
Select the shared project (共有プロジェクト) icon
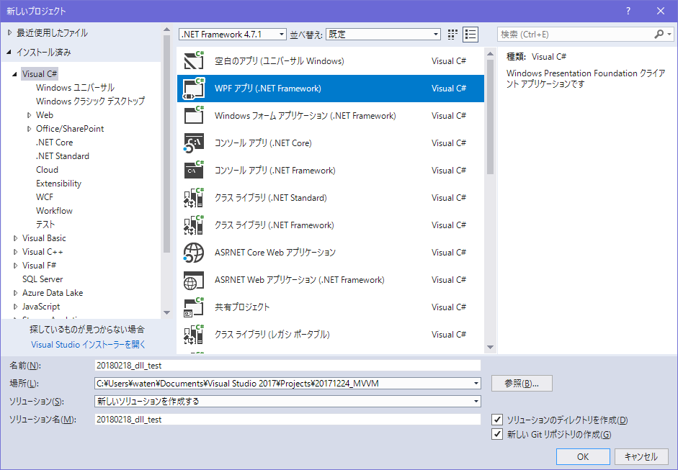(194, 307)
